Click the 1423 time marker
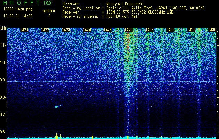Screen dimensions: 219x139 point(66,30)
